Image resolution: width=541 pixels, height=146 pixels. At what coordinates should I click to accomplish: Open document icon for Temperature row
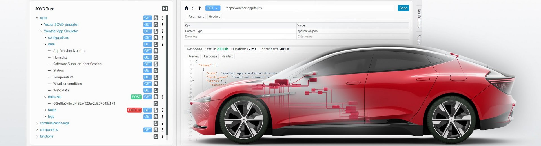pos(156,77)
